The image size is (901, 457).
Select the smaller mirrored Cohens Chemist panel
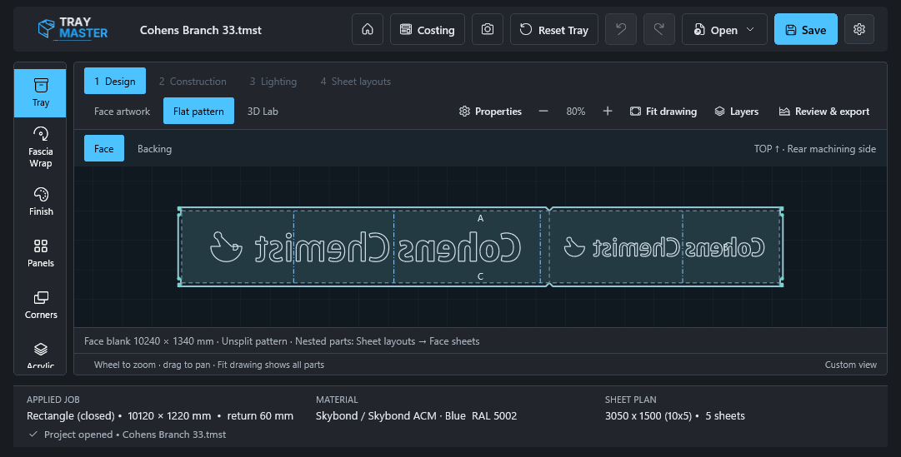[x=664, y=247]
